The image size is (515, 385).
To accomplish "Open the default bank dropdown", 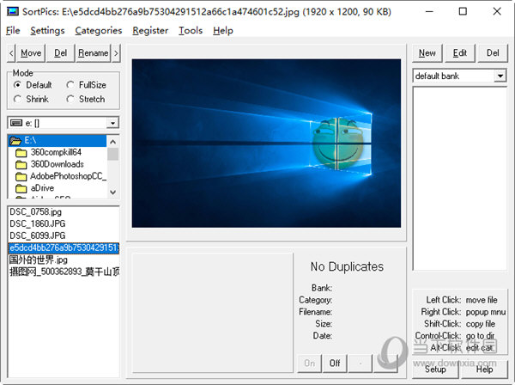I will (500, 76).
